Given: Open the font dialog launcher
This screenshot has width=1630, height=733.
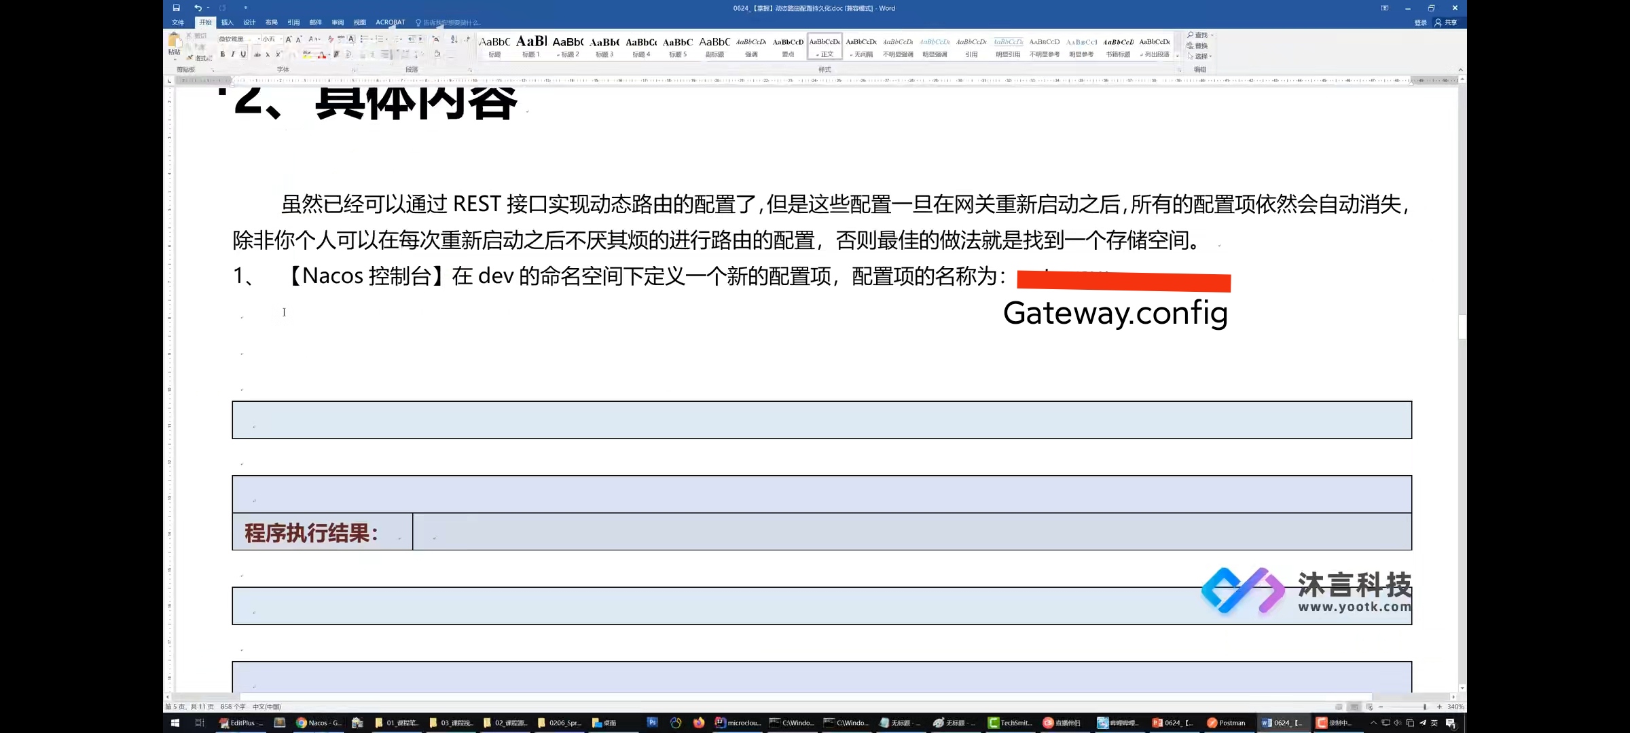Looking at the screenshot, I should click(353, 70).
